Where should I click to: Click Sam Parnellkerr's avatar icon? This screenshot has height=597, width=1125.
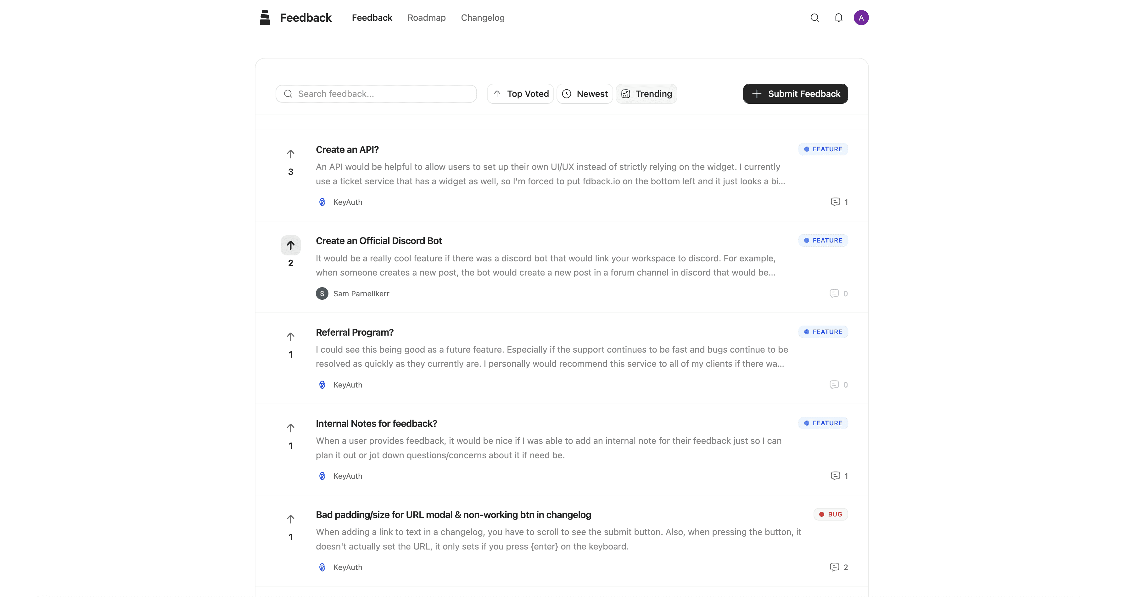(322, 293)
